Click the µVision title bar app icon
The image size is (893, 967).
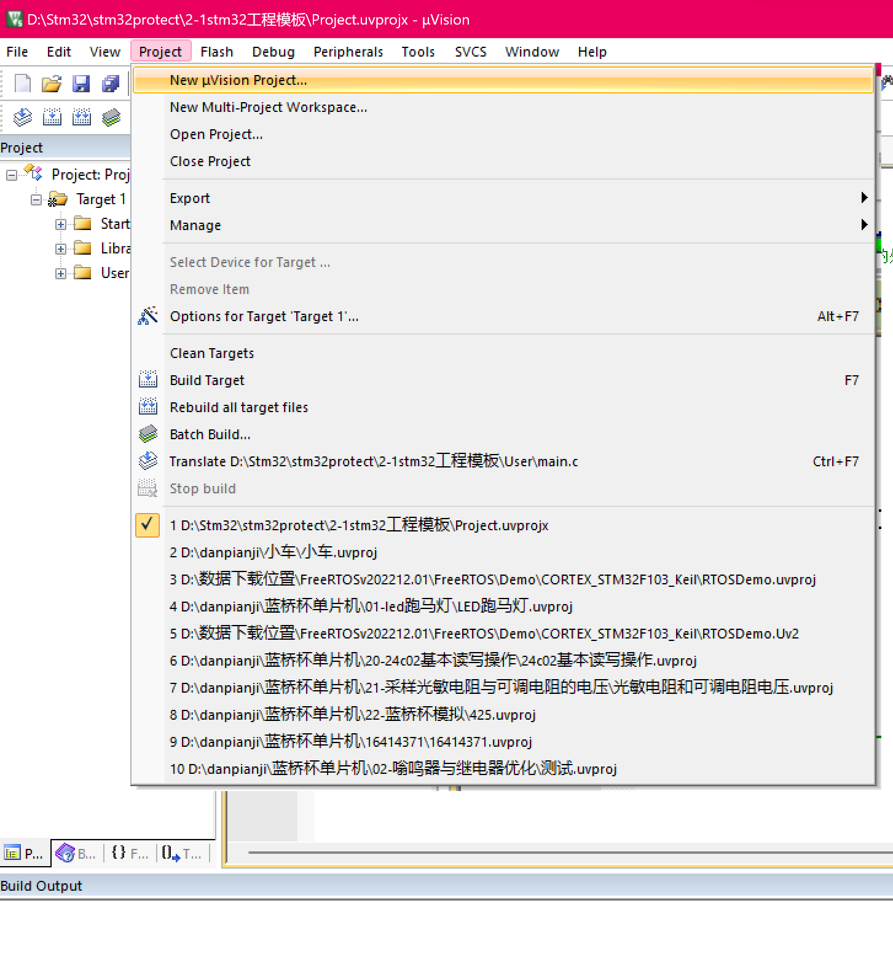point(14,19)
